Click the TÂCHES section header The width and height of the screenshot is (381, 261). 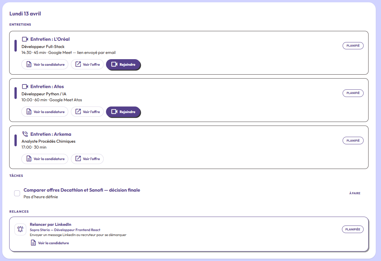point(16,176)
